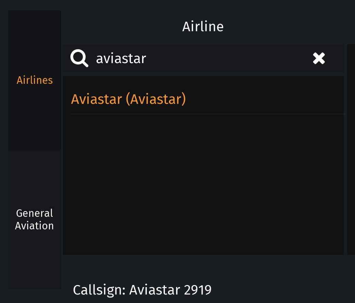The width and height of the screenshot is (355, 303).
Task: Click empty space right of the Aviastar result
Action: point(265,99)
